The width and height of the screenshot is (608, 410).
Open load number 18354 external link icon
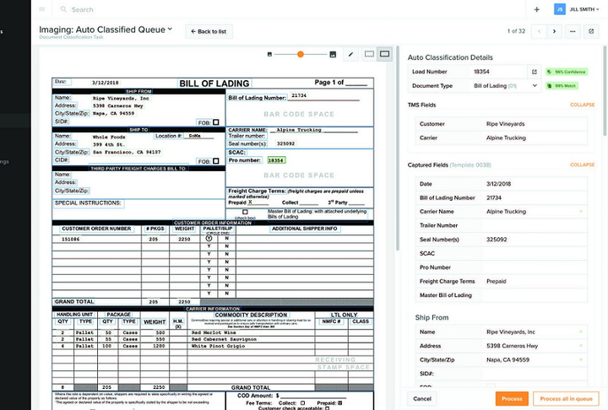[534, 72]
